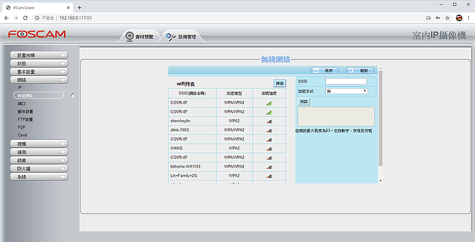Click signal strength icon for dlink-79E8

point(269,131)
